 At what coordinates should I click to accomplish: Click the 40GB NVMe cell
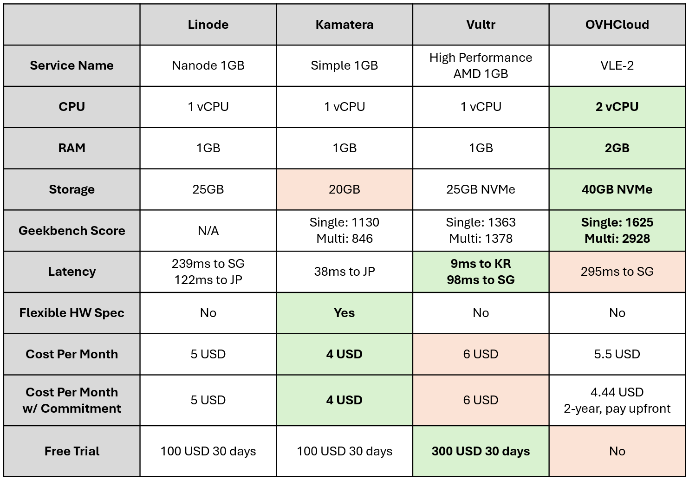(x=617, y=189)
